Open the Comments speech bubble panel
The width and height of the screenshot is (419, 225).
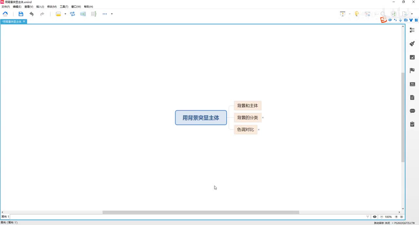pyautogui.click(x=412, y=111)
